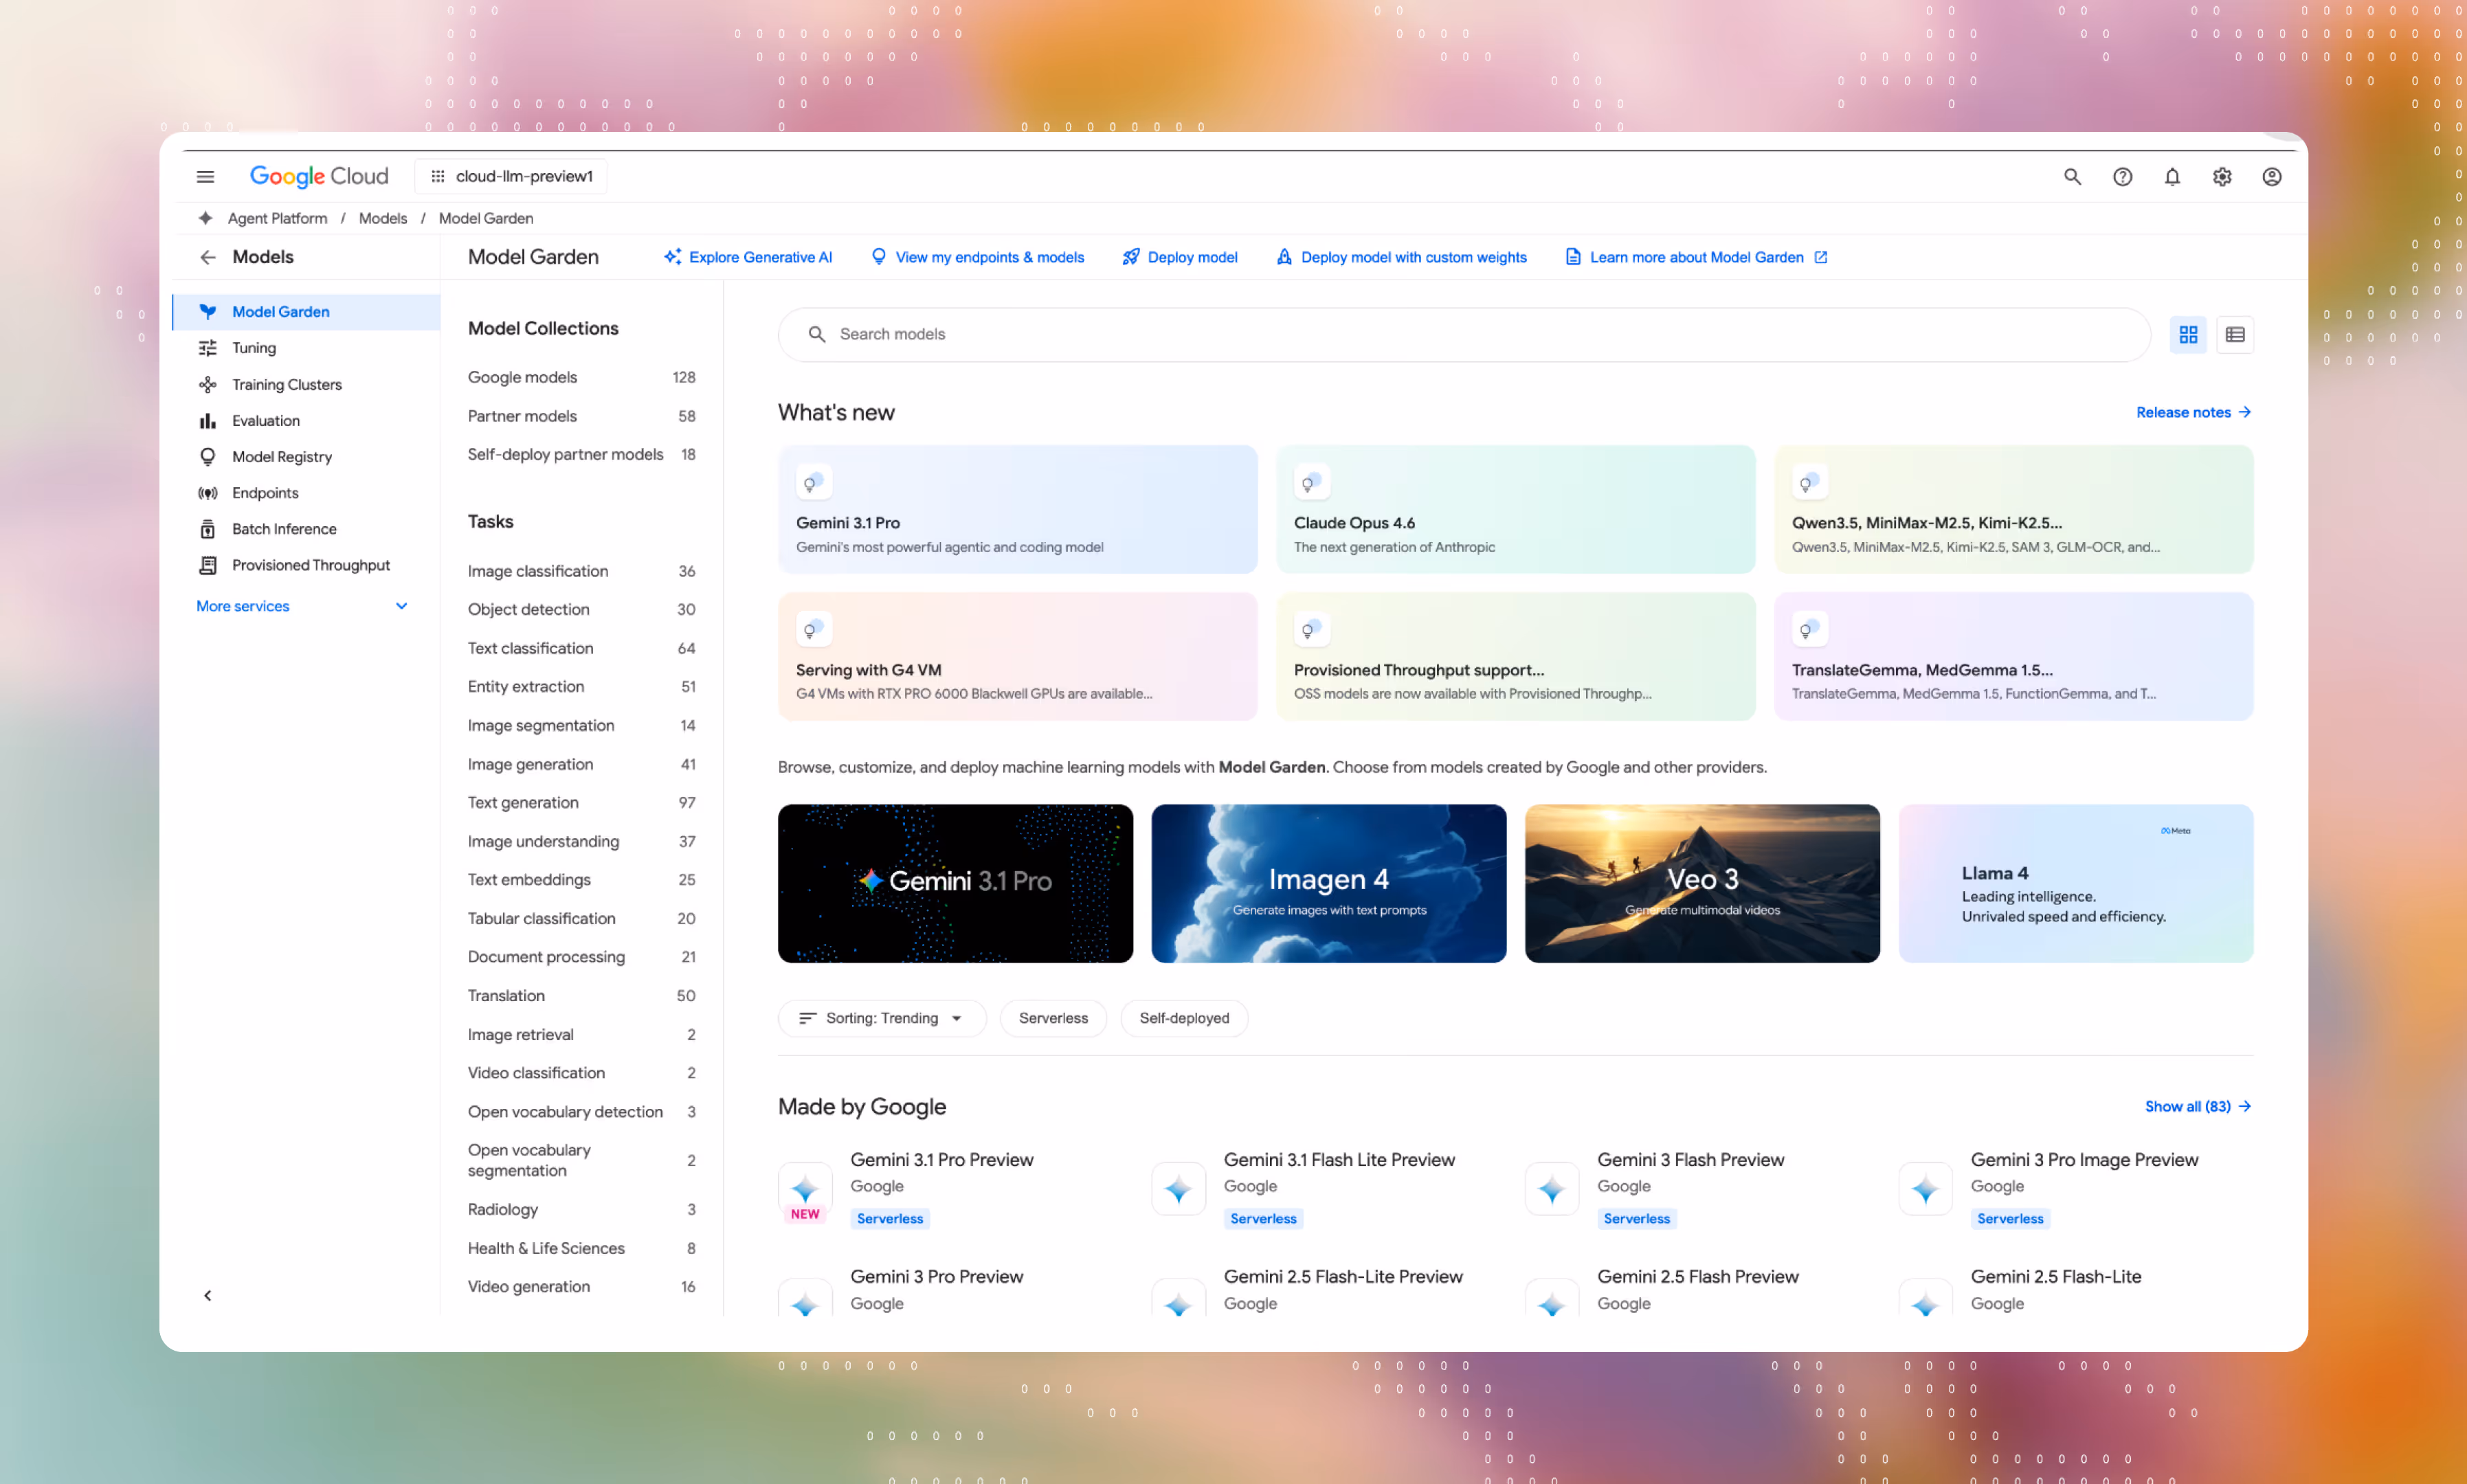This screenshot has height=1484, width=2467.
Task: Toggle the Self-deployed filter chip
Action: coord(1184,1018)
